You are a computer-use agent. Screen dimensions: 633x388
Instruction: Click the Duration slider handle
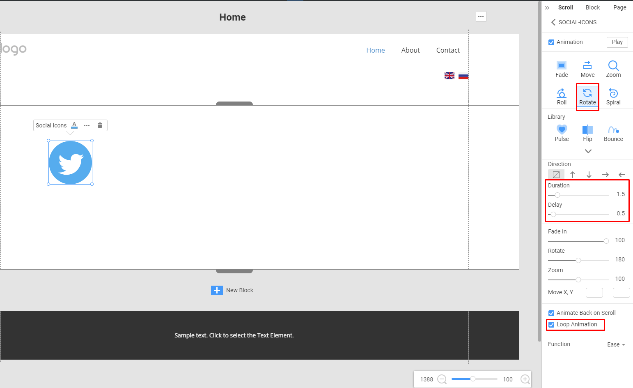(x=557, y=195)
